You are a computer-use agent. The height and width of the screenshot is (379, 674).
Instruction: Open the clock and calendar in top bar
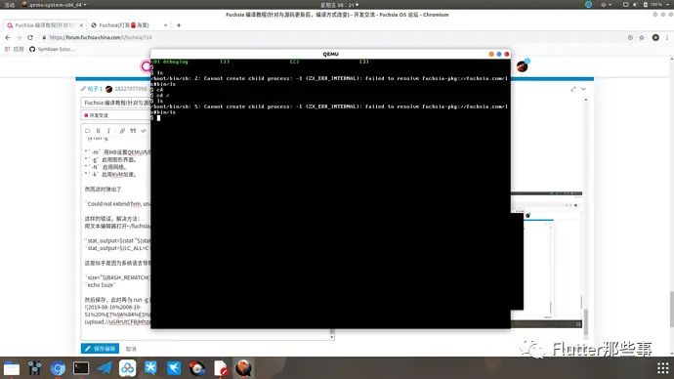coord(339,5)
